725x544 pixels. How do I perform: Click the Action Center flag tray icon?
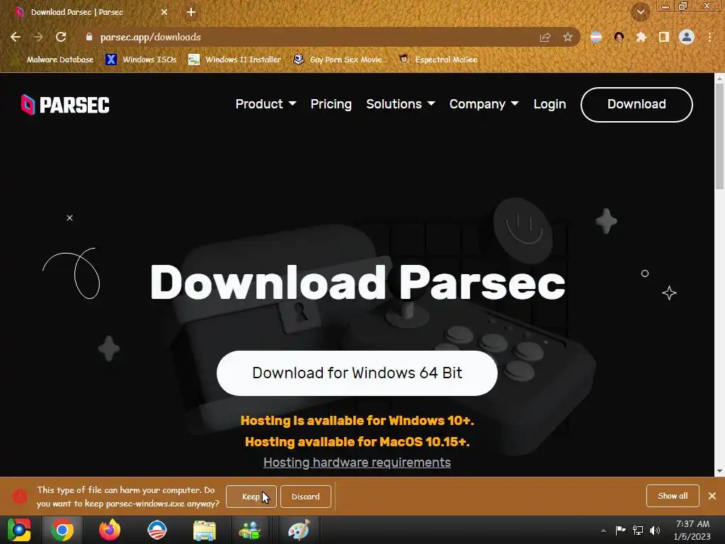coord(620,530)
